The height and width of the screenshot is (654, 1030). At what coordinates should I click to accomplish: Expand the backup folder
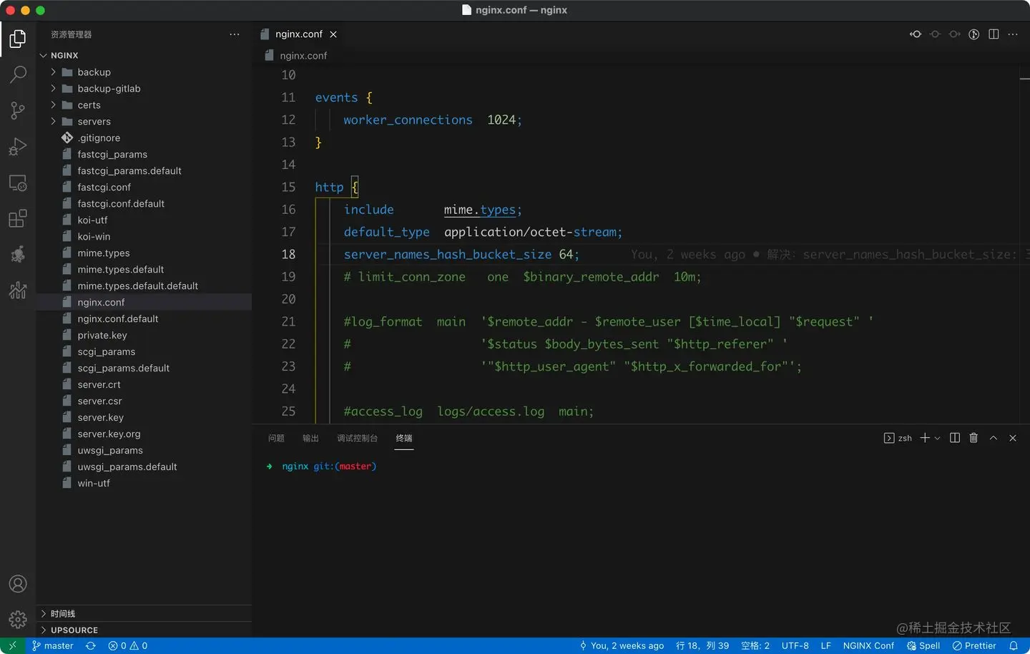144,72
